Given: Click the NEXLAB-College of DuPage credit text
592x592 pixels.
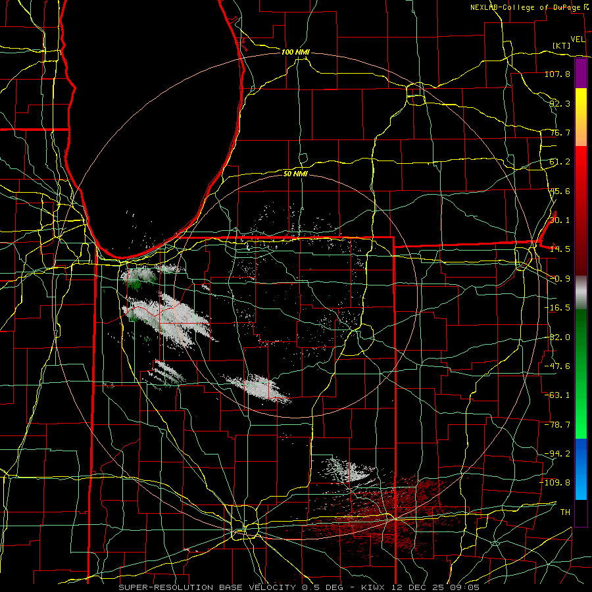Looking at the screenshot, I should click(529, 7).
